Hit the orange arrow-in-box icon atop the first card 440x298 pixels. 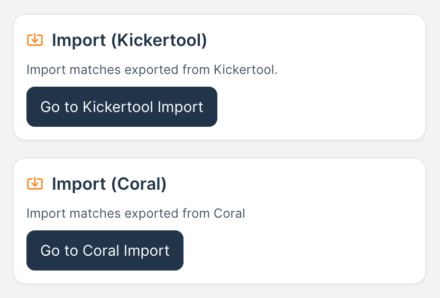34,40
